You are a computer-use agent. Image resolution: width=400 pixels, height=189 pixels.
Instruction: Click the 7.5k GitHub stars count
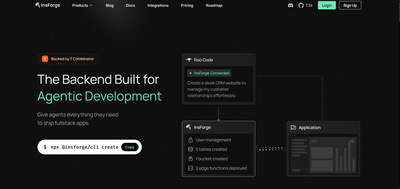tap(309, 5)
